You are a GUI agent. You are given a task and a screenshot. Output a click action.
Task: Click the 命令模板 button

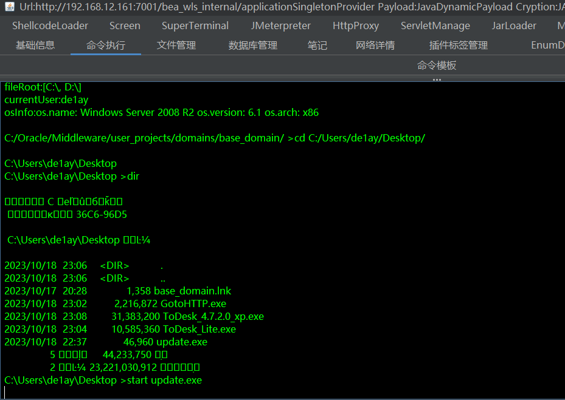point(437,66)
